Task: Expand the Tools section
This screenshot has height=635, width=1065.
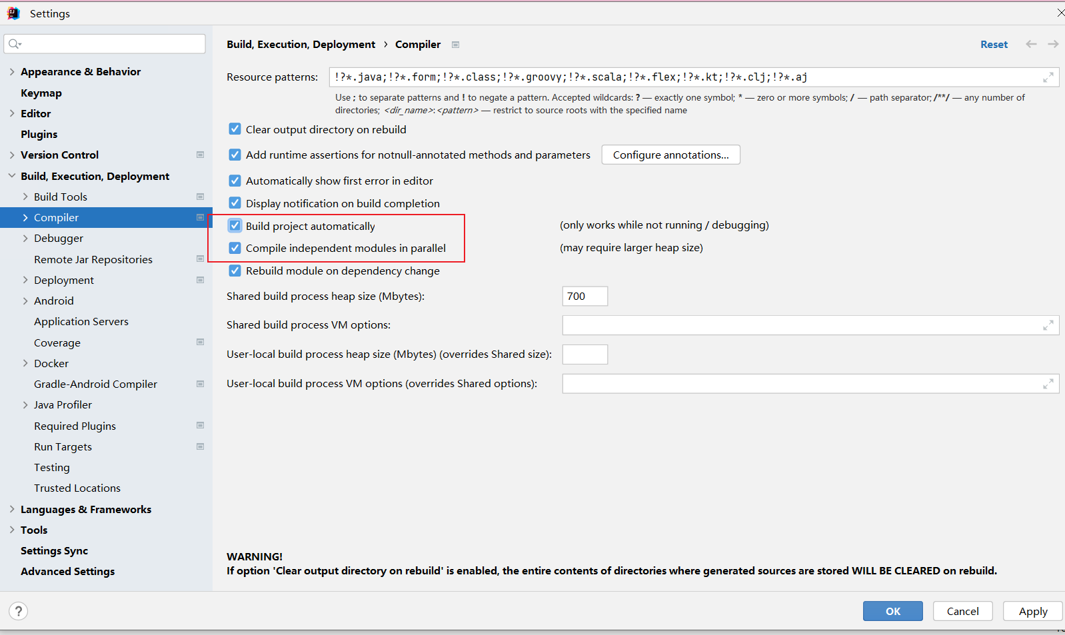Action: [x=12, y=530]
